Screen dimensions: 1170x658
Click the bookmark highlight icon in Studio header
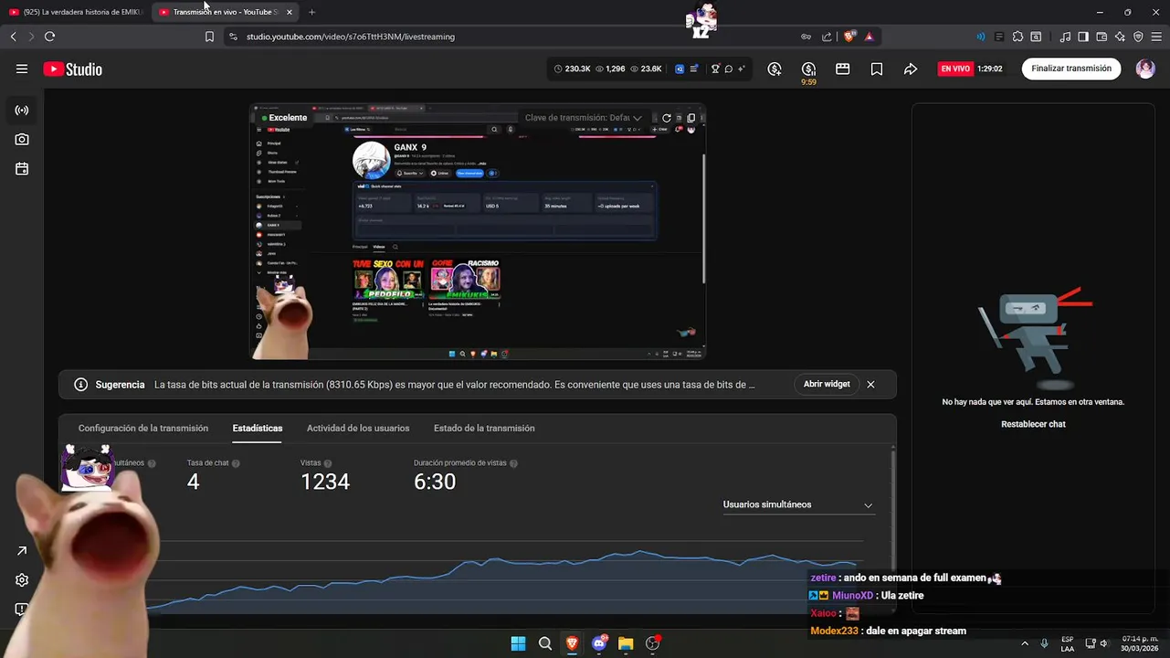tap(877, 69)
